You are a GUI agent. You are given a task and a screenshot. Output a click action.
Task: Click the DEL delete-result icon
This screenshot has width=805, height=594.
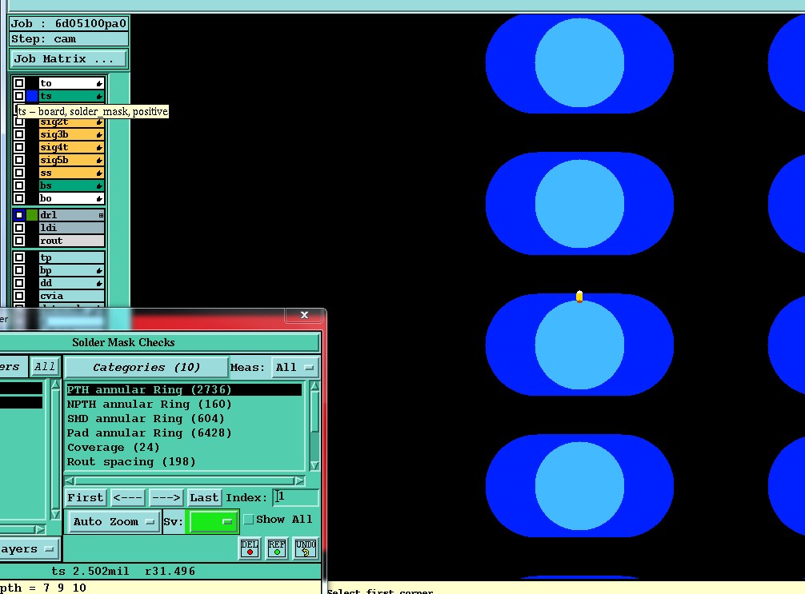[250, 548]
